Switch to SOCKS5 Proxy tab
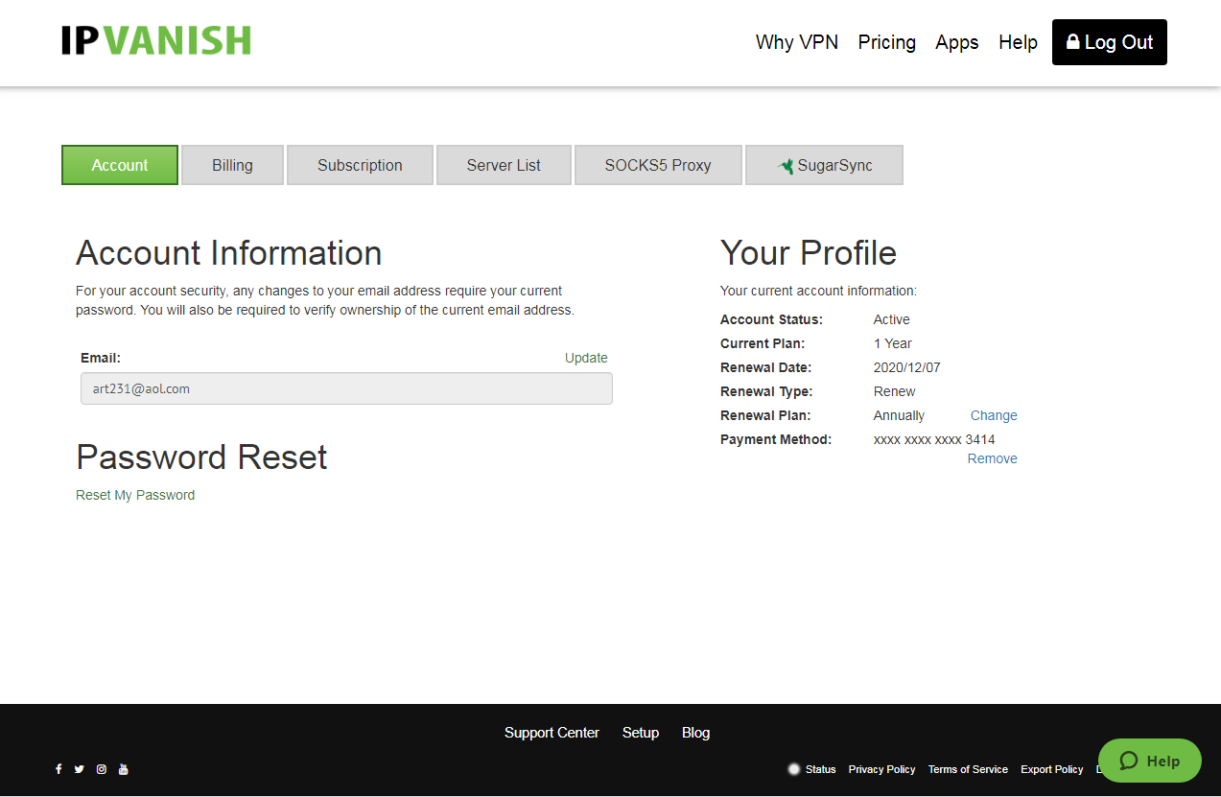This screenshot has height=797, width=1221. [658, 165]
